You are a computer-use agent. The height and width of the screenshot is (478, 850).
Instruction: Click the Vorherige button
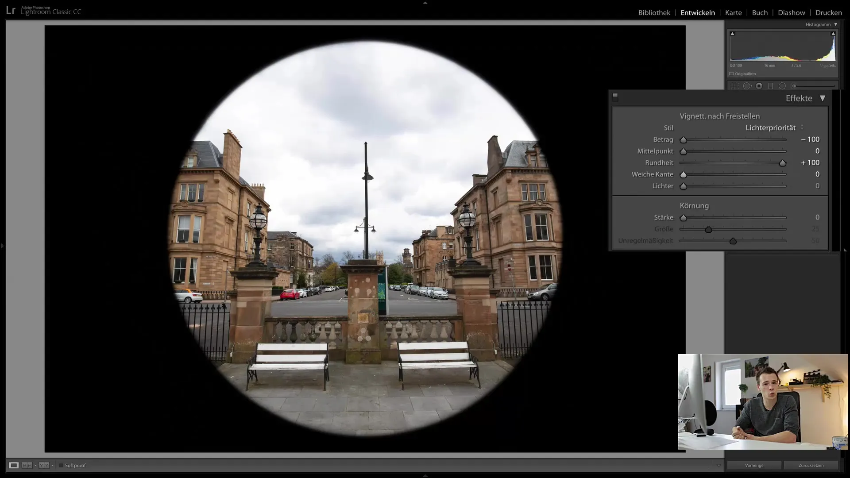pyautogui.click(x=754, y=465)
